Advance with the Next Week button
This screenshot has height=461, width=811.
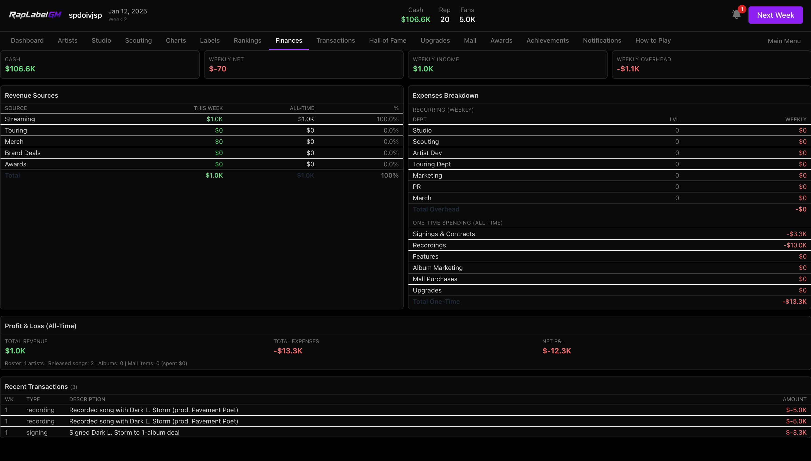[775, 15]
